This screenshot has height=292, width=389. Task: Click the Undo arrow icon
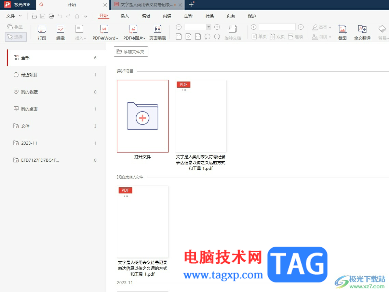(x=60, y=16)
